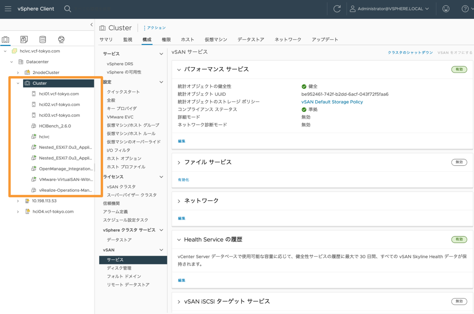Image resolution: width=474 pixels, height=314 pixels.
Task: Refresh vSphere Client data
Action: point(337,9)
